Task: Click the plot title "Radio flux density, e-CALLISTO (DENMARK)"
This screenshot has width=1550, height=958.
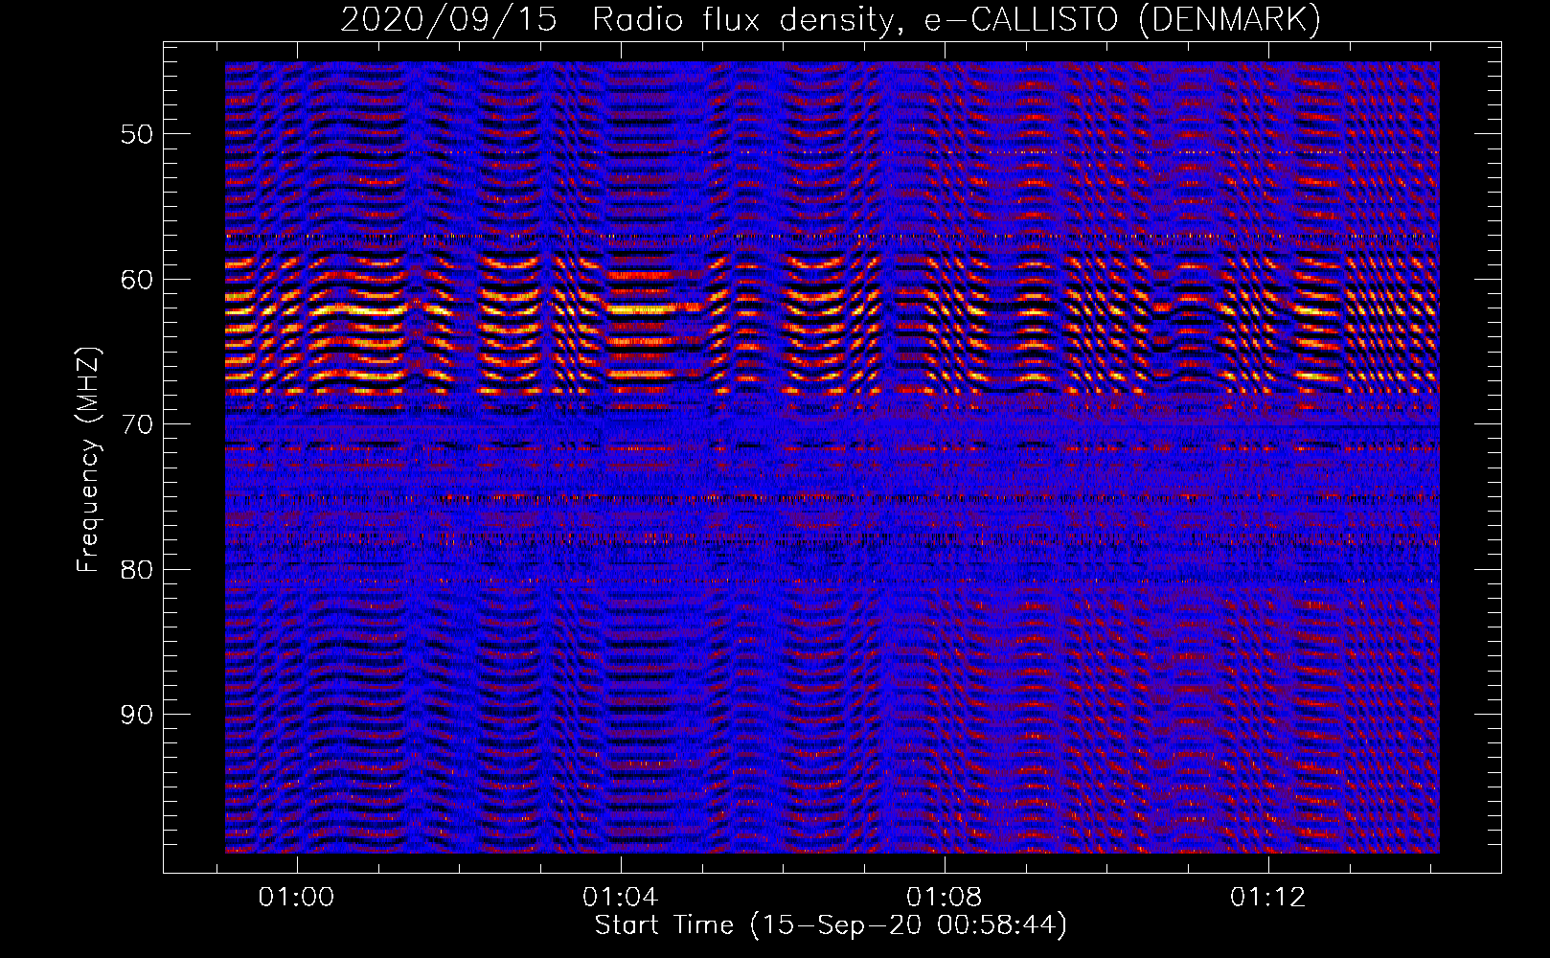Action: click(x=956, y=20)
